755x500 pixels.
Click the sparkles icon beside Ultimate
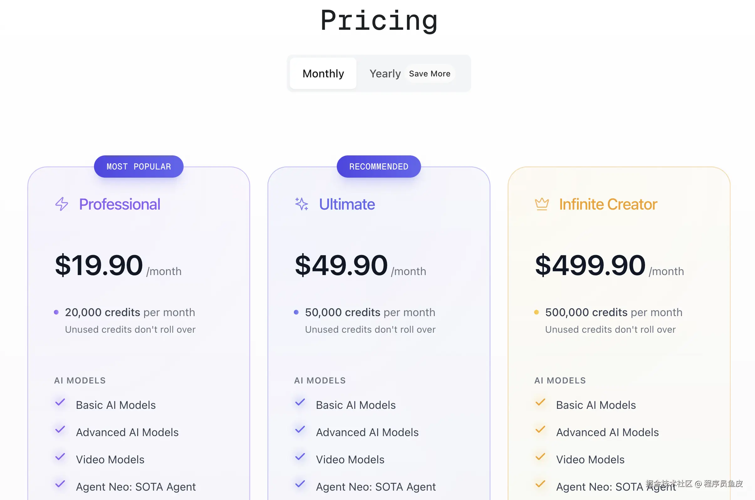click(302, 204)
